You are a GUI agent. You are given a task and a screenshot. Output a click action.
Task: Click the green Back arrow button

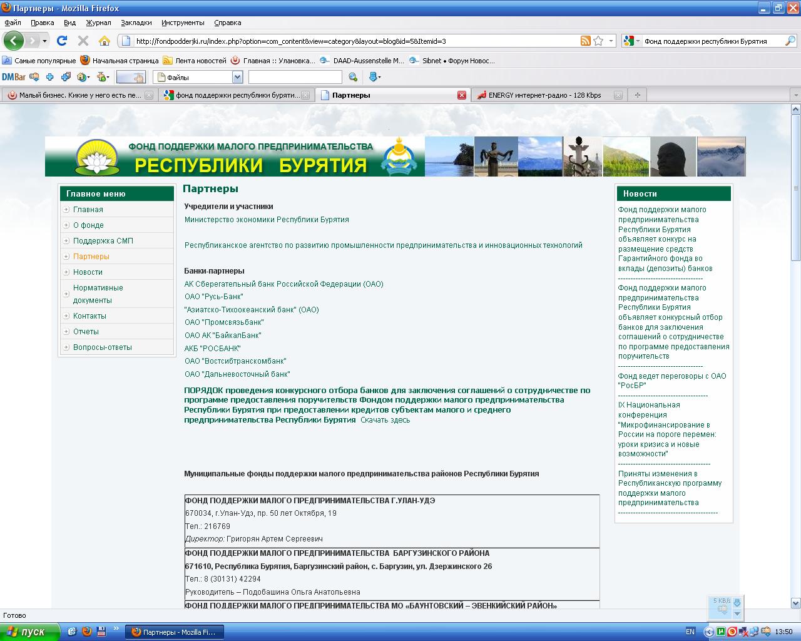(x=14, y=41)
